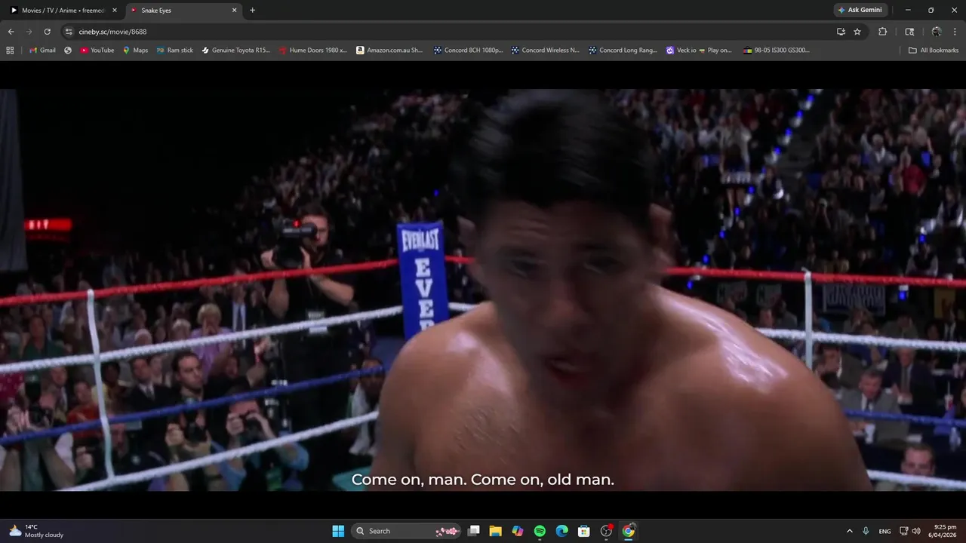
Task: View site information icon in address bar
Action: click(69, 32)
